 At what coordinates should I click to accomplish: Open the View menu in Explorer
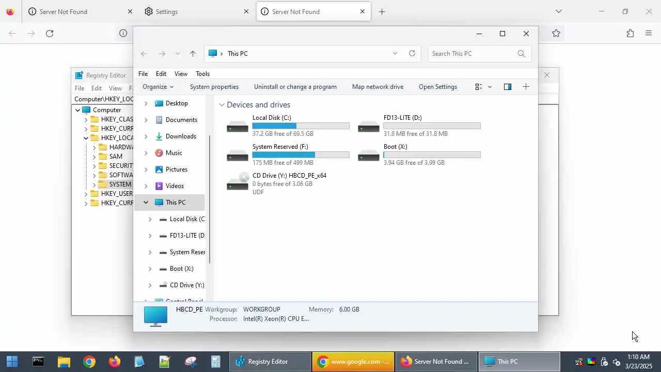click(181, 74)
